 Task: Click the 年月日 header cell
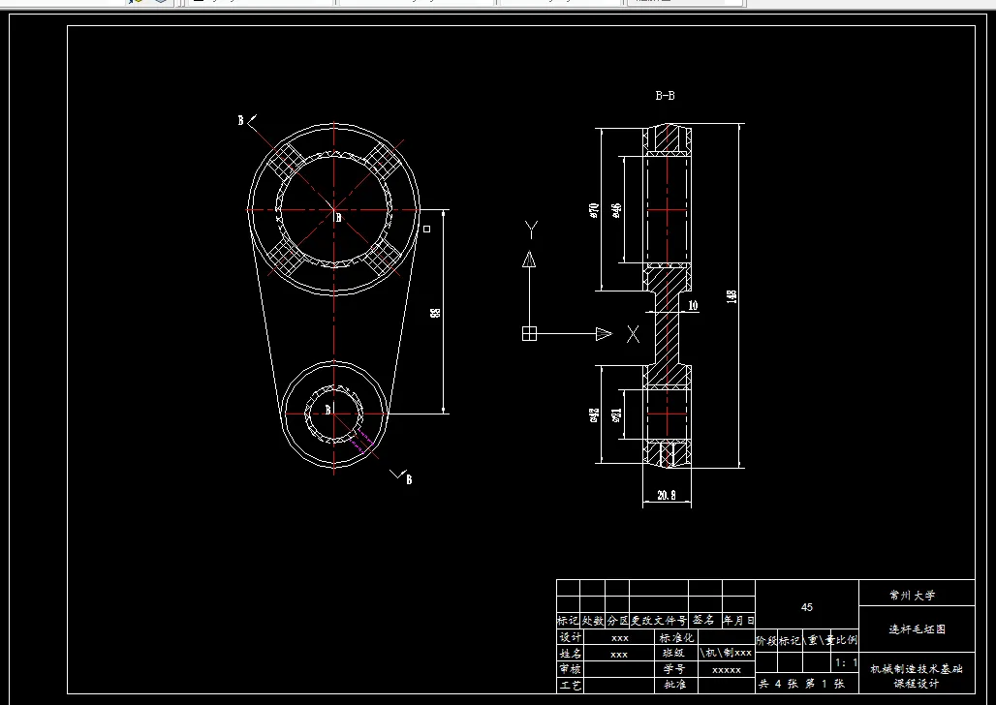coord(738,621)
